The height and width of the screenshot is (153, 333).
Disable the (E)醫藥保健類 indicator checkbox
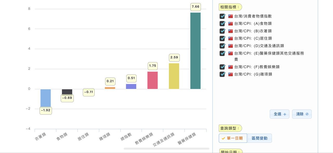click(222, 53)
